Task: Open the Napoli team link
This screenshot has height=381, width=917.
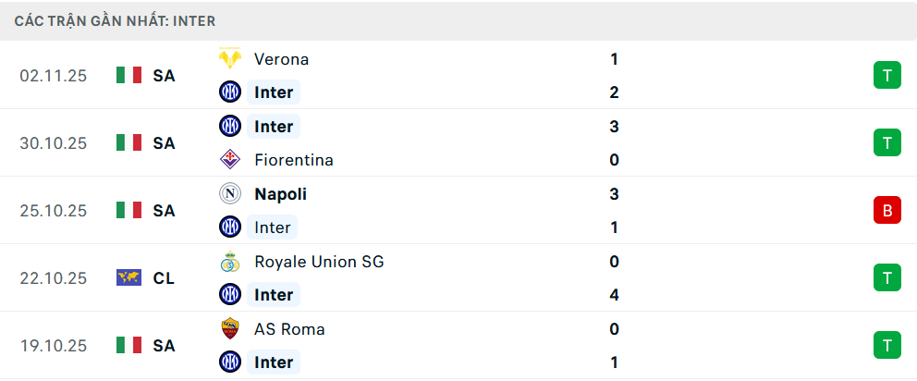Action: pos(280,194)
